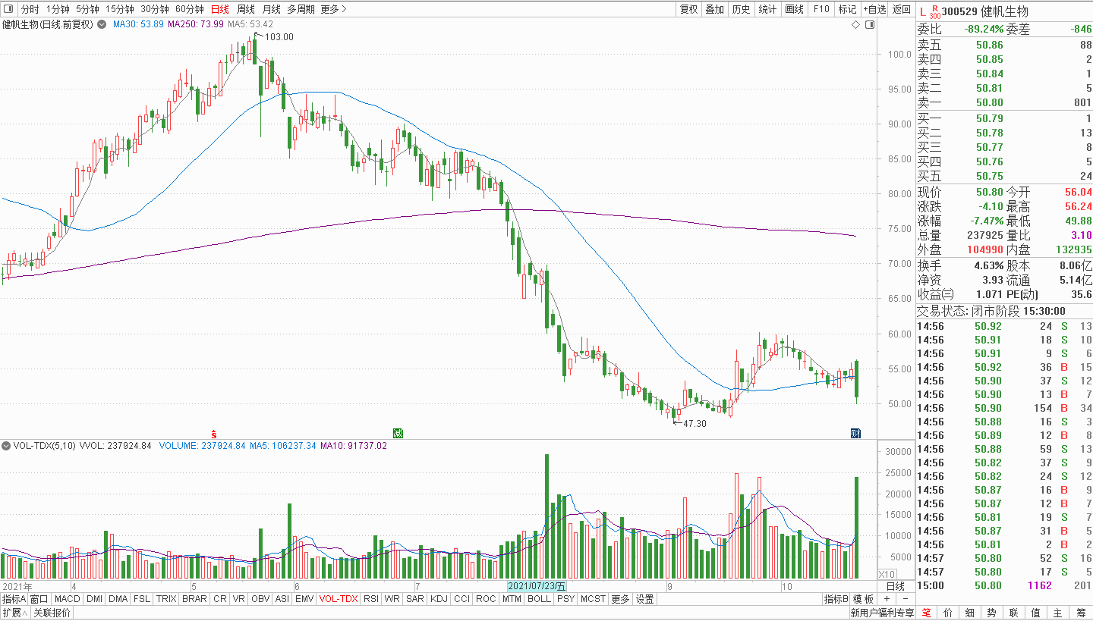Click the X10 volume scale indicator
The image size is (1093, 621).
pos(887,574)
